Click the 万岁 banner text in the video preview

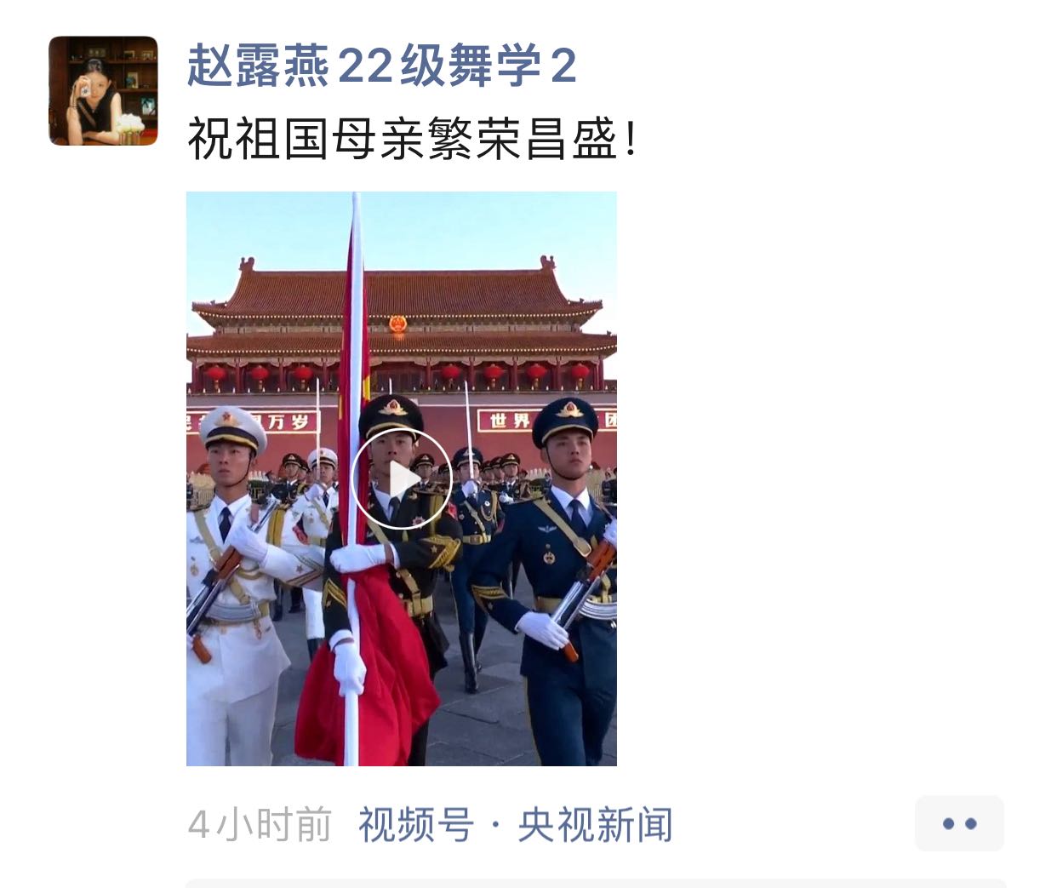[x=288, y=421]
